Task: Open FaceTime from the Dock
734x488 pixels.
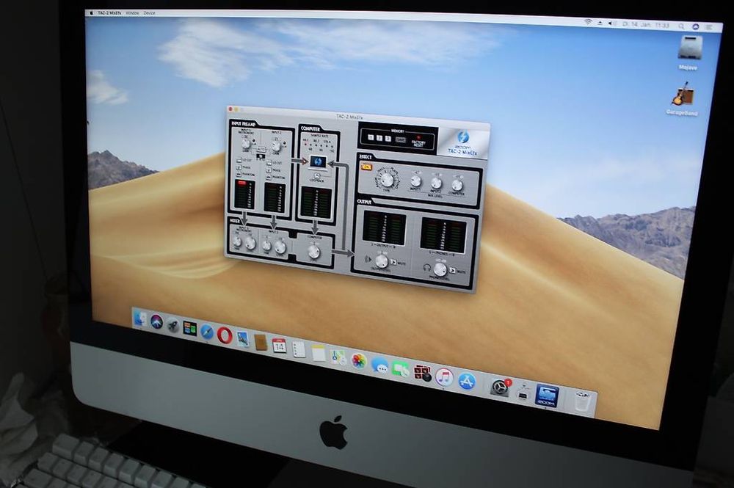Action: [401, 368]
